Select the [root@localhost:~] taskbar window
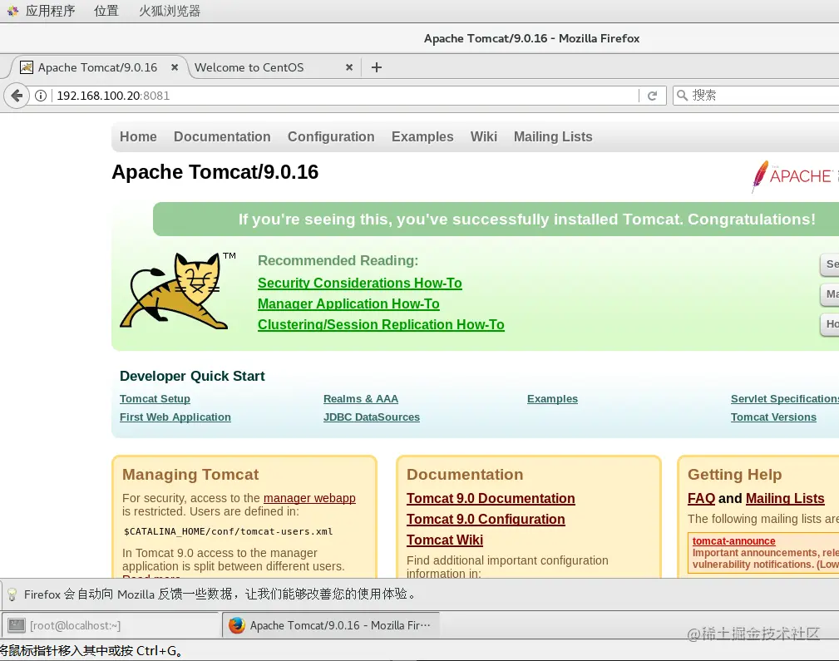 111,625
